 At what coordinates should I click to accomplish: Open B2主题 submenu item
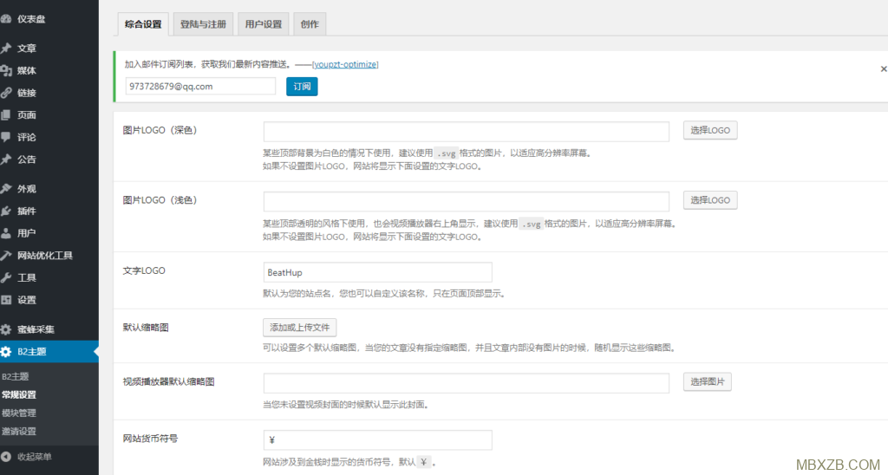point(16,376)
